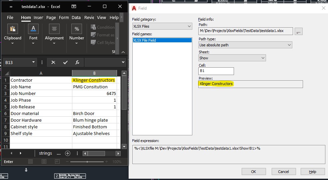
Task: Open the Alignment group icon
Action: pos(54,29)
